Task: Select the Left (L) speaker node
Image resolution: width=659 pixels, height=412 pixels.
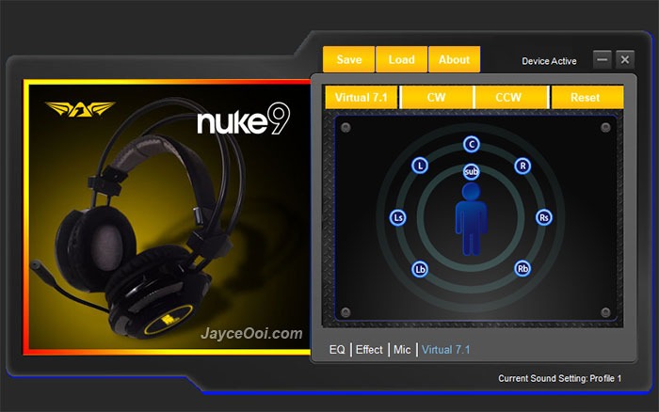Action: [x=420, y=166]
